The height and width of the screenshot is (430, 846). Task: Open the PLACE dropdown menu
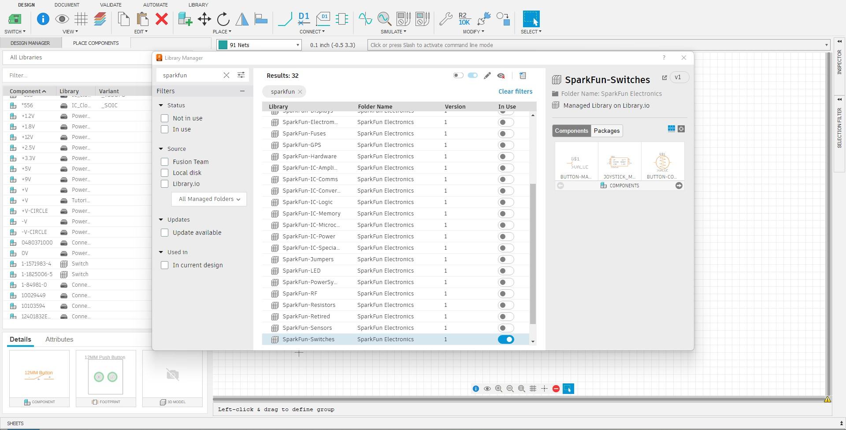(222, 32)
